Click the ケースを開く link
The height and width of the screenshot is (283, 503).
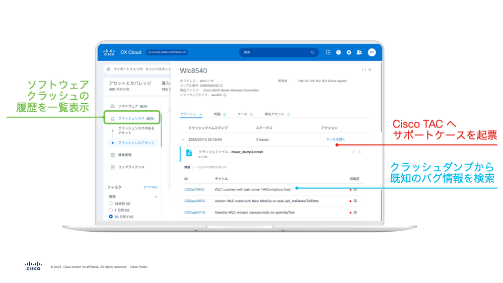335,139
